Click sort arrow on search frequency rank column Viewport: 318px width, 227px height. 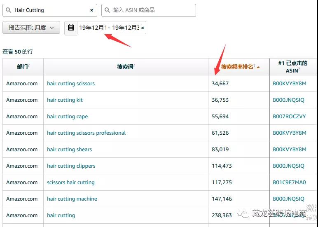[x=258, y=67]
